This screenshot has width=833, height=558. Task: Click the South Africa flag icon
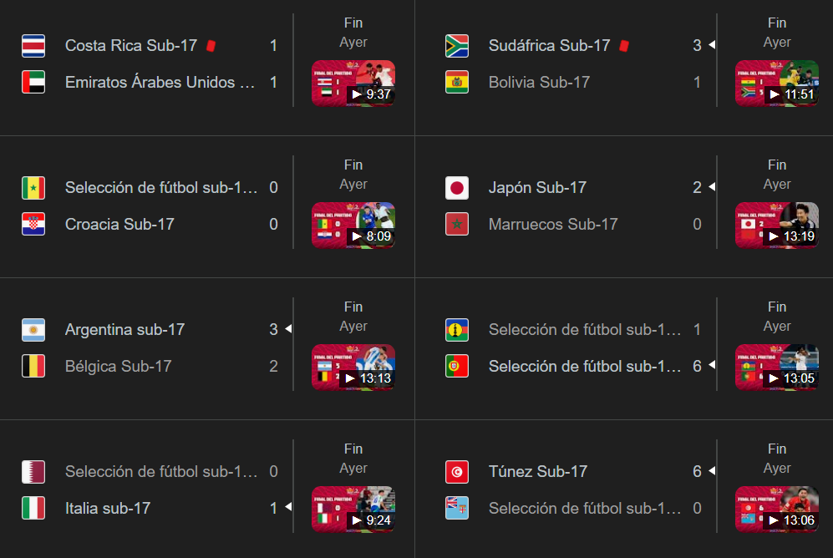coord(457,46)
